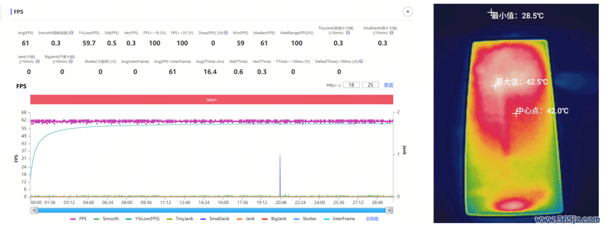
Task: Collapse the FPS panel with the round arrow
Action: coord(408,12)
